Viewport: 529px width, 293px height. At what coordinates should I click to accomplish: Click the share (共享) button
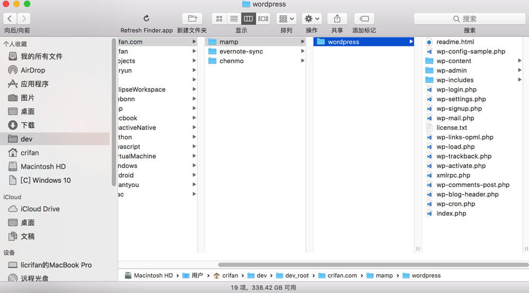[337, 19]
